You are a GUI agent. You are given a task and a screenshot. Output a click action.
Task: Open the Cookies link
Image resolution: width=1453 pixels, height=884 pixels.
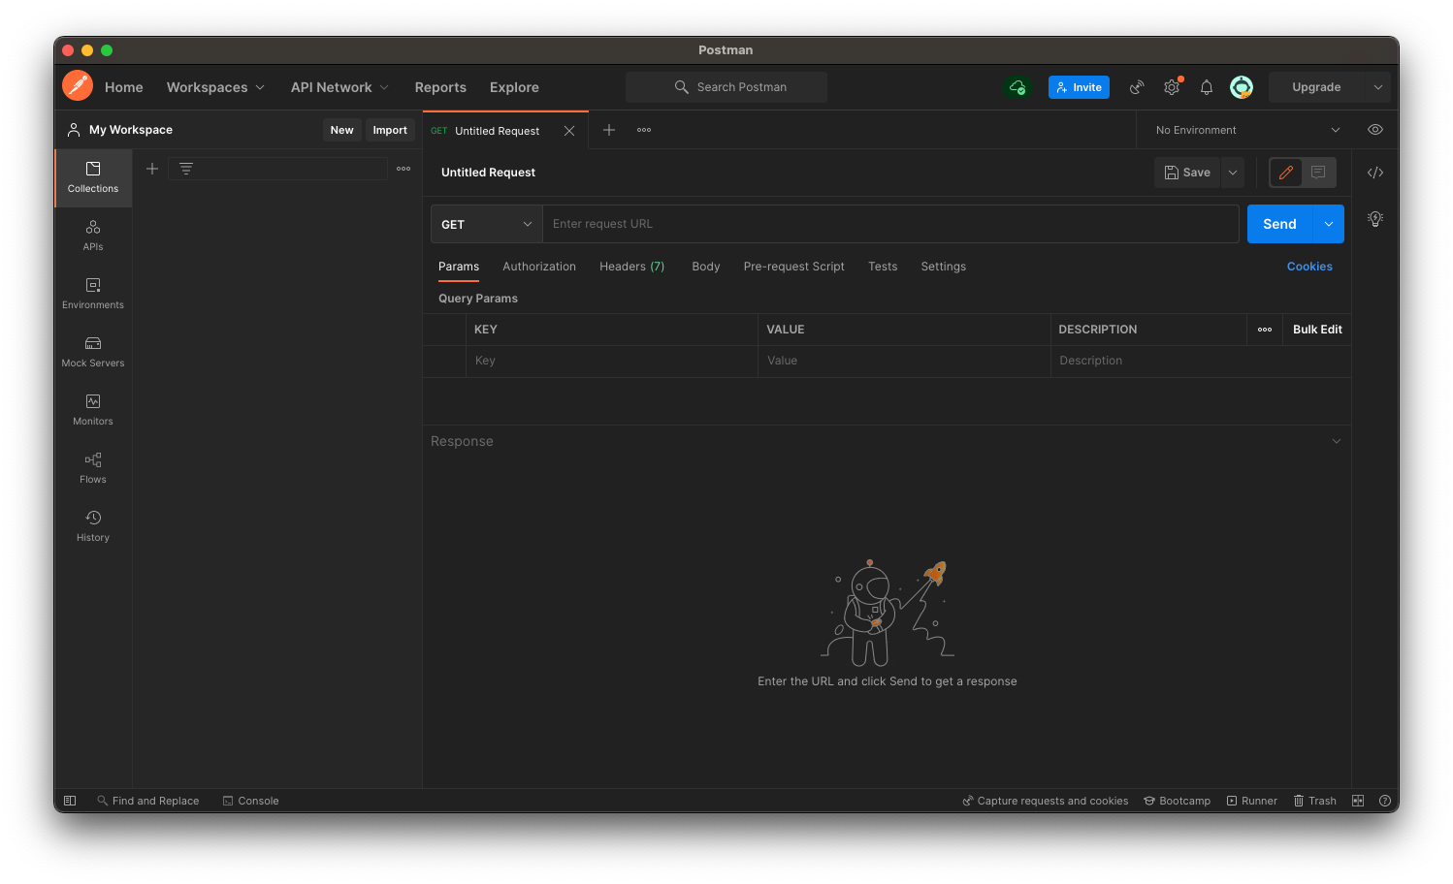pos(1309,267)
